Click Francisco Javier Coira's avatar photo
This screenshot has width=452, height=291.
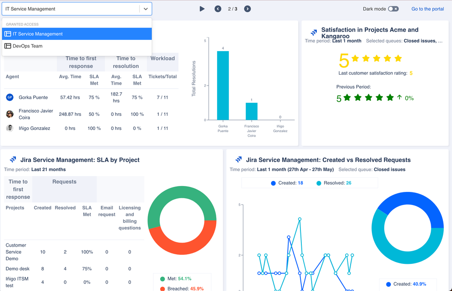point(10,114)
